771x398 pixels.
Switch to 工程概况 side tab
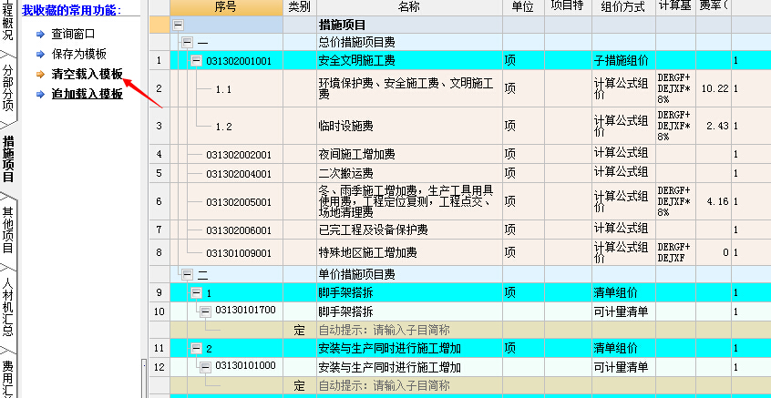[8, 21]
